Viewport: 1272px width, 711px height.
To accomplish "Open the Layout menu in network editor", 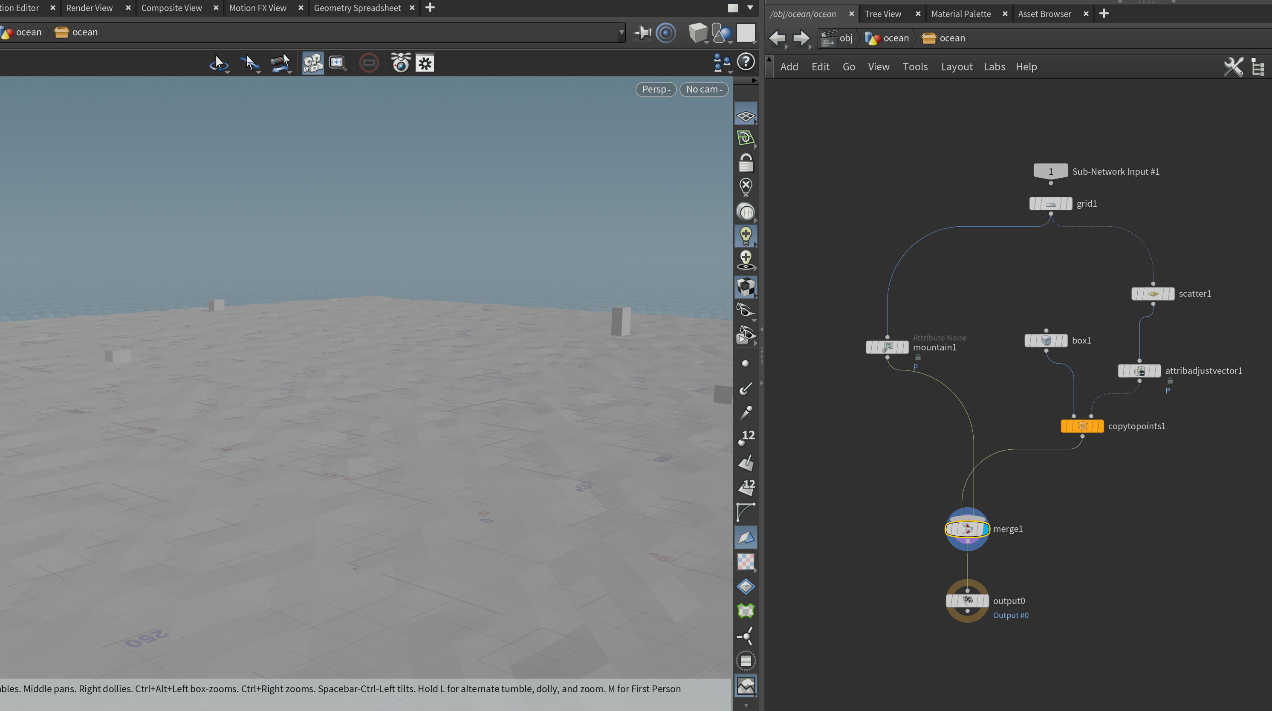I will tap(957, 66).
